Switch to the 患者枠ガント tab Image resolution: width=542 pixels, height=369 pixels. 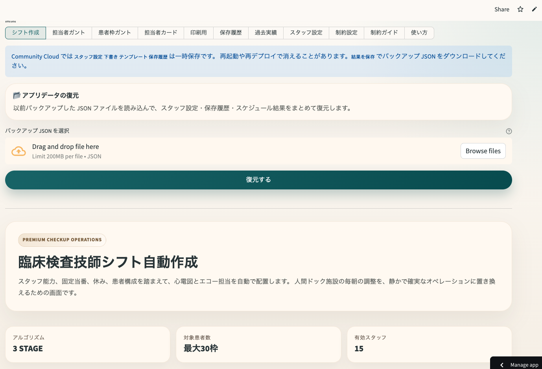114,33
